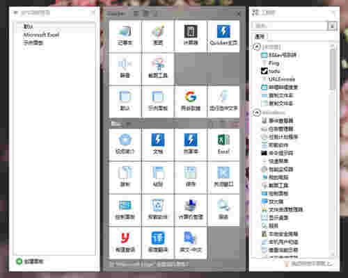Click the paste (粘贴) action tile
This screenshot has width=348, height=278.
click(x=158, y=177)
